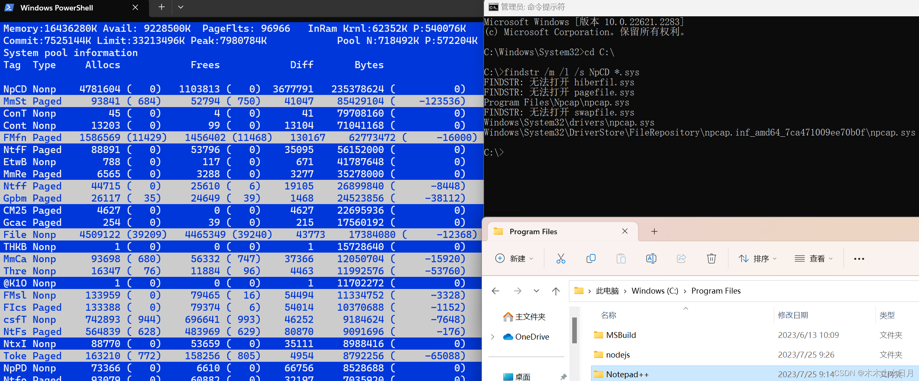Click the navigation pane scrollbar

pos(574,330)
